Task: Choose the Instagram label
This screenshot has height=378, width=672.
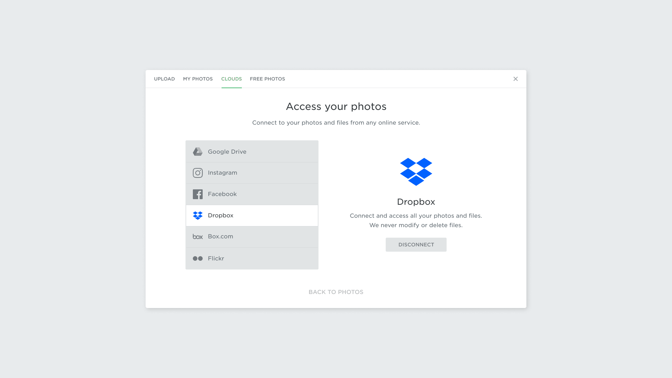Action: coord(223,173)
